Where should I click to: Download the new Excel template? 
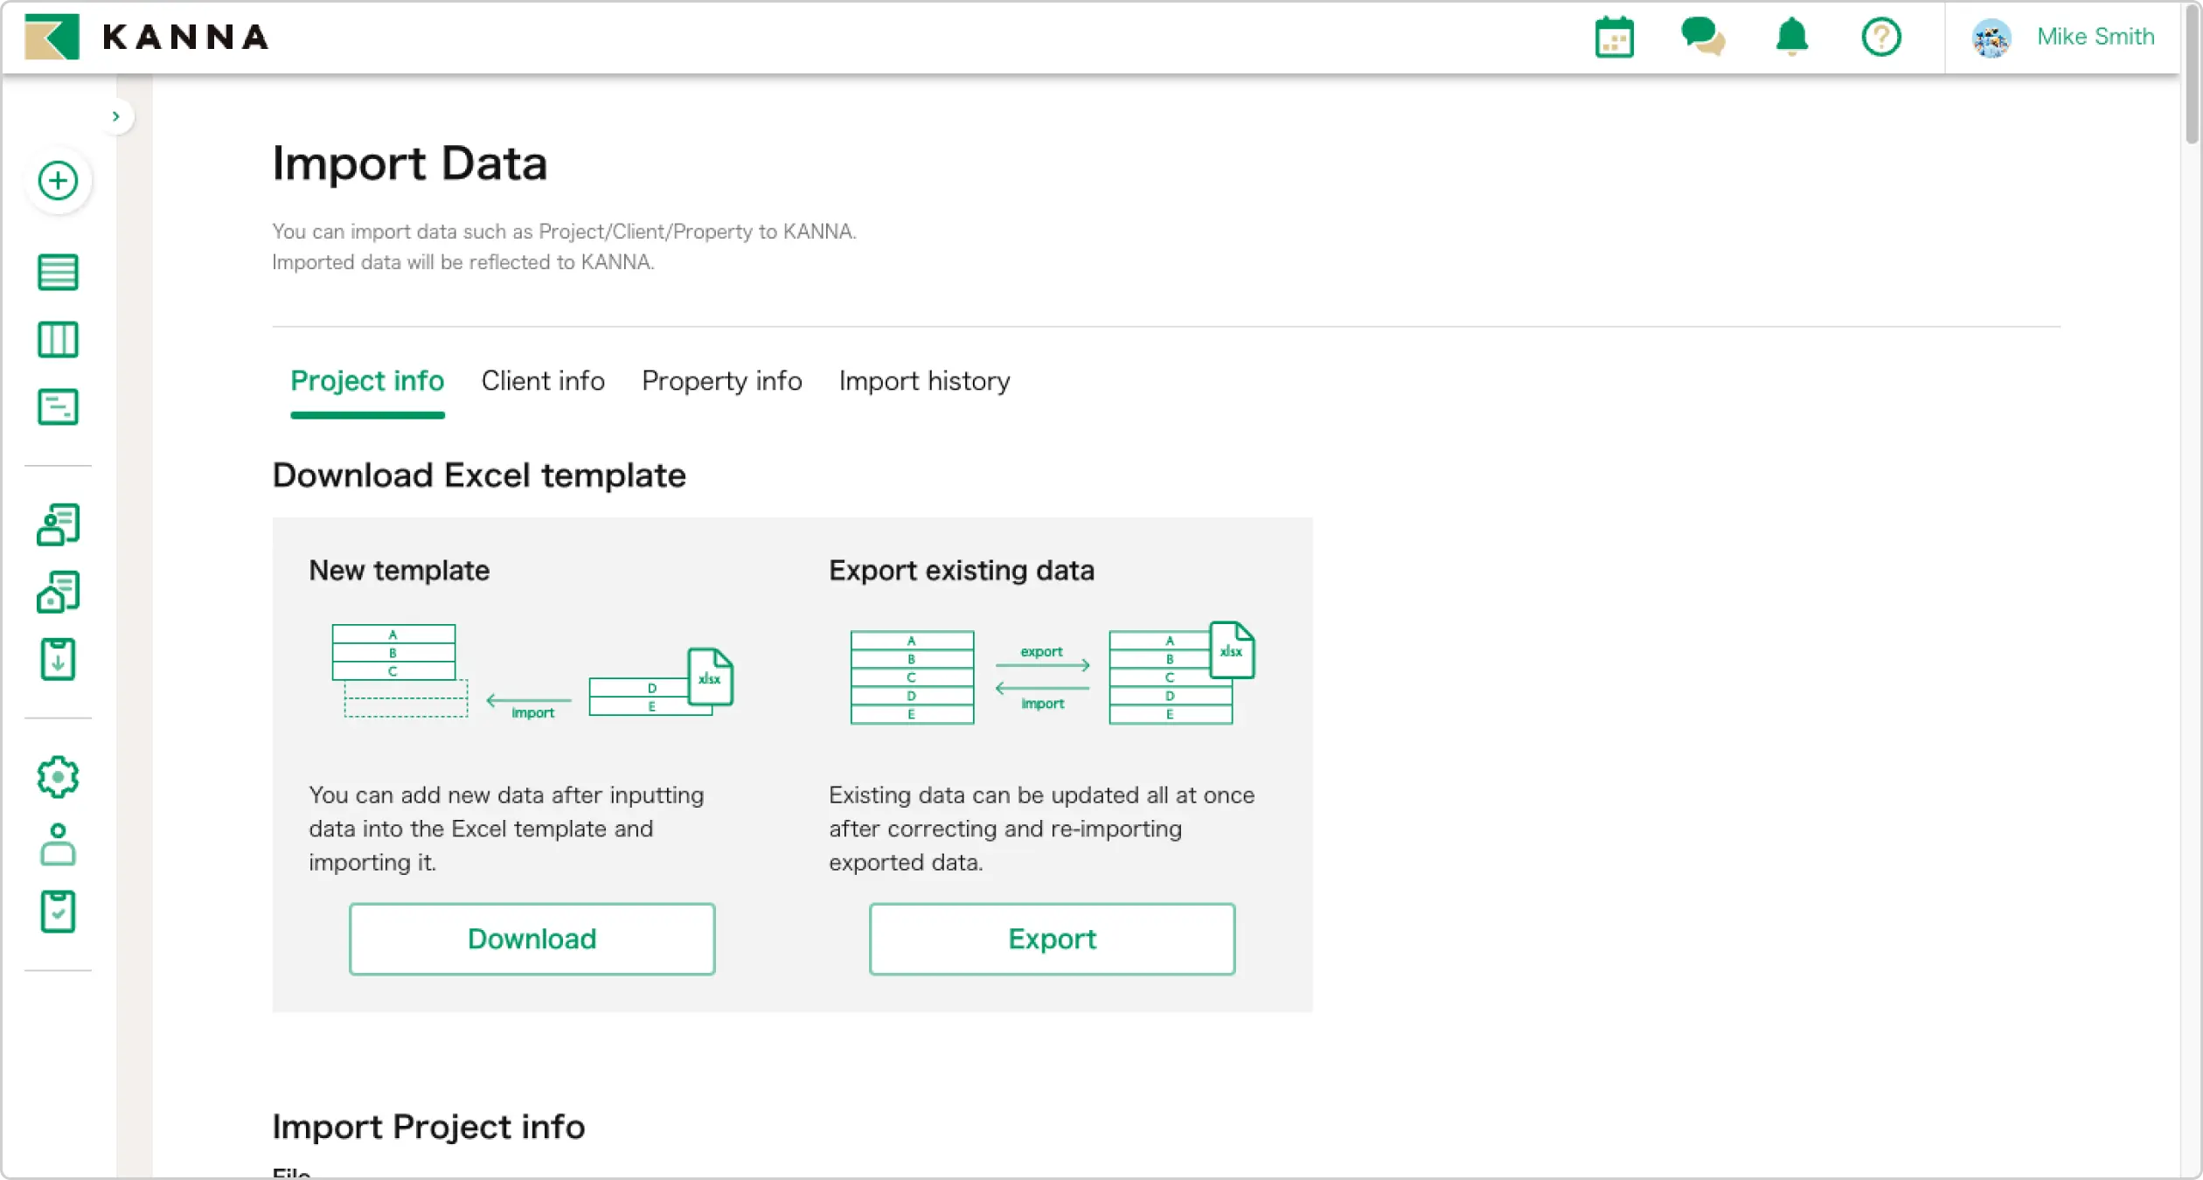point(532,939)
